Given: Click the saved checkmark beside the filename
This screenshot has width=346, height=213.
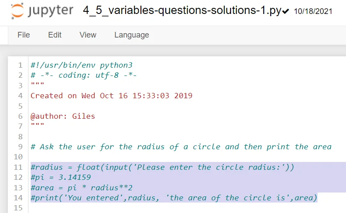Looking at the screenshot, I should pos(286,12).
